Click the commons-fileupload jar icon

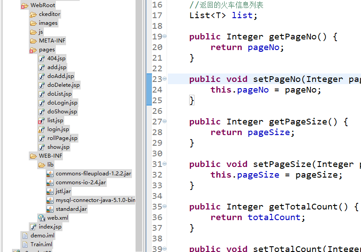[50, 174]
